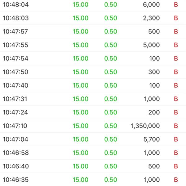Select the 10:46:58 timestamp
This screenshot has width=186, height=186.
15,153
